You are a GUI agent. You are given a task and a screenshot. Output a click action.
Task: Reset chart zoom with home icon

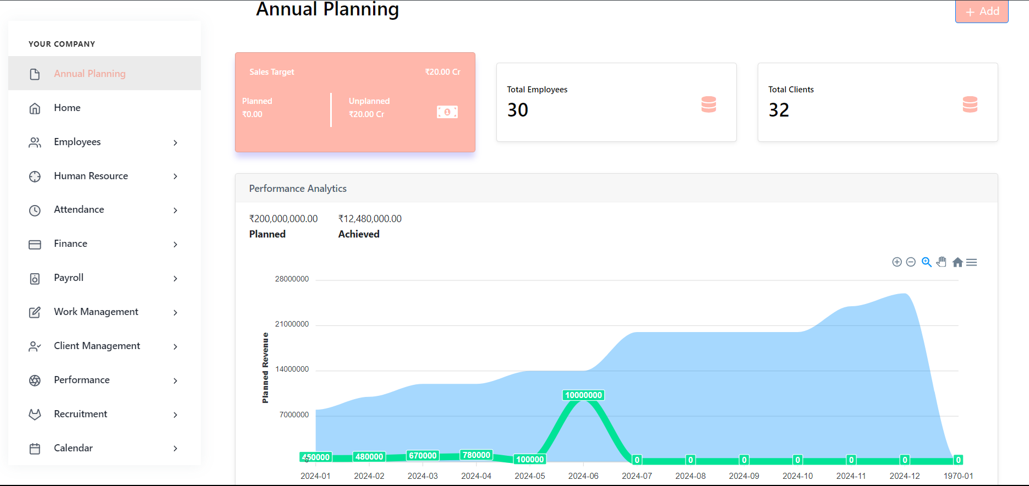pyautogui.click(x=957, y=262)
